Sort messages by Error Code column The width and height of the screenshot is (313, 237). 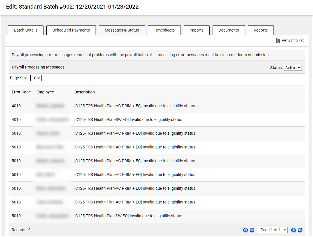[x=21, y=92]
